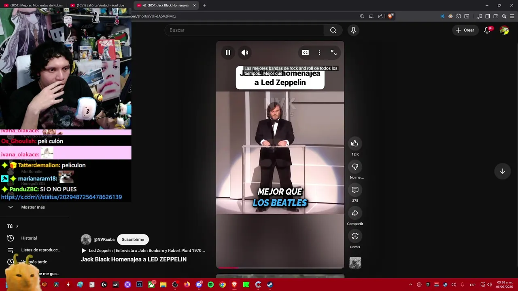Switch to Mejores Momentos de Rubius tab
Image resolution: width=518 pixels, height=291 pixels.
point(33,5)
